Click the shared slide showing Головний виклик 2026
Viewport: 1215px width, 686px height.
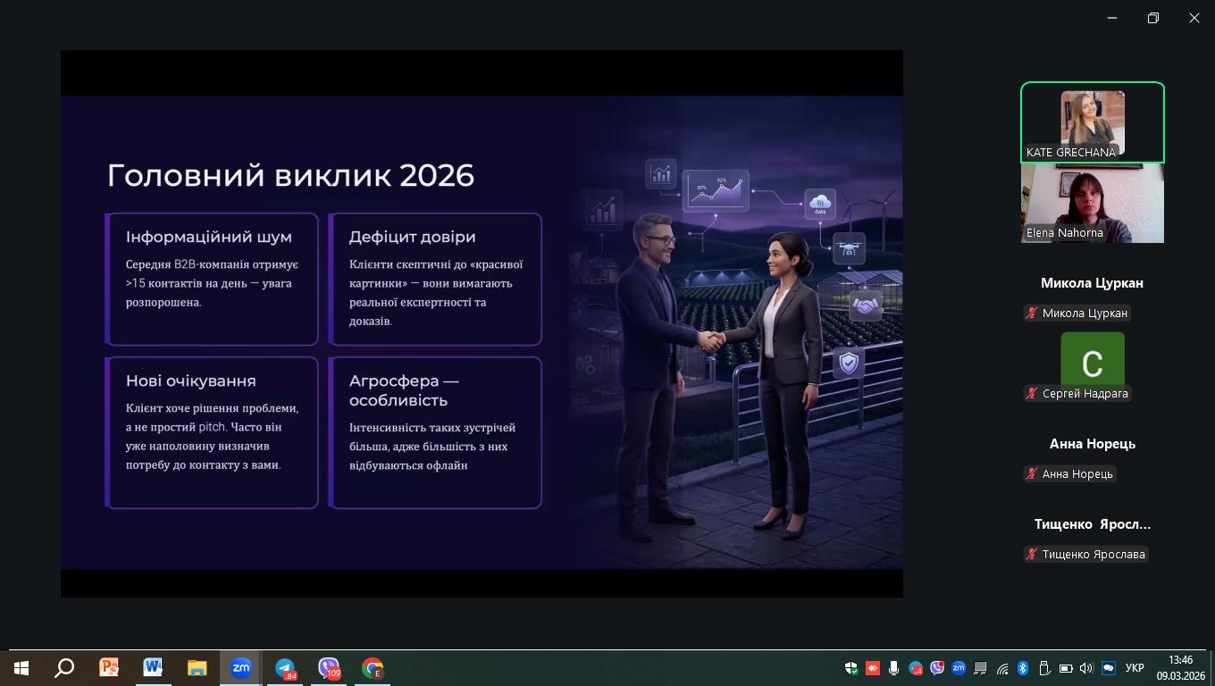pos(482,332)
